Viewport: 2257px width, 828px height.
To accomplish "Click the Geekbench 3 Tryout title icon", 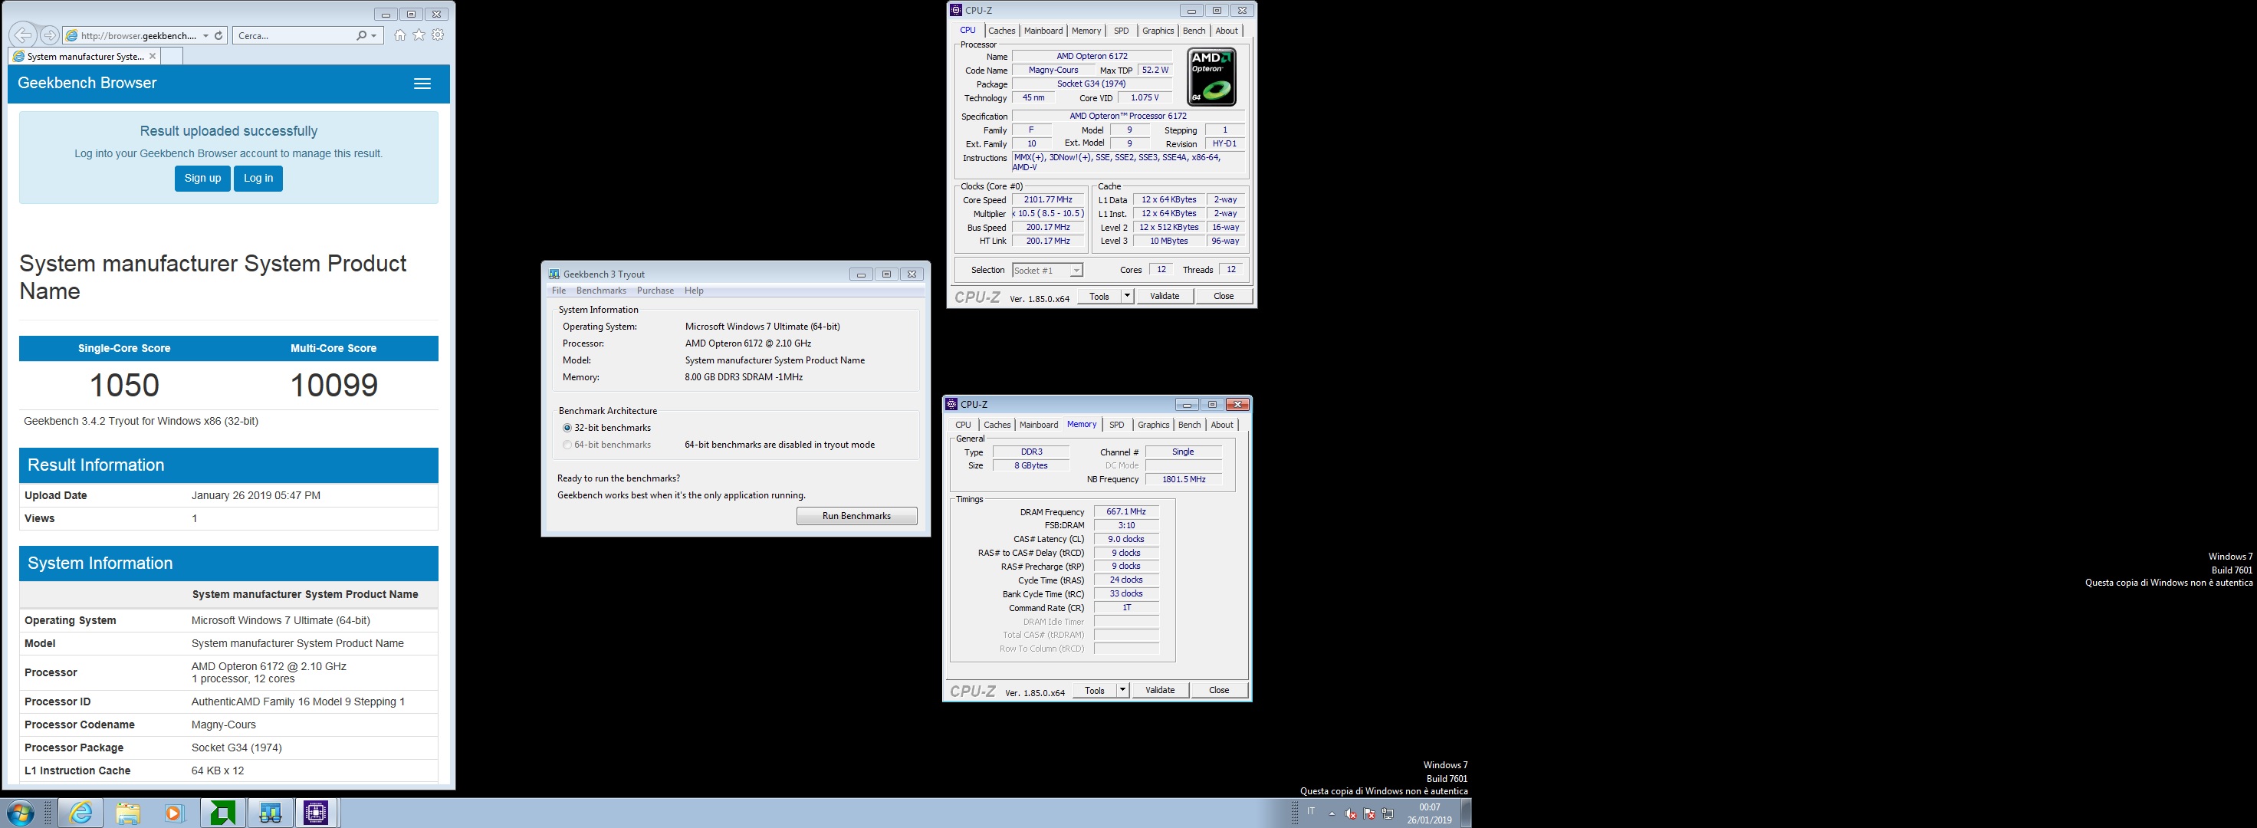I will point(554,274).
